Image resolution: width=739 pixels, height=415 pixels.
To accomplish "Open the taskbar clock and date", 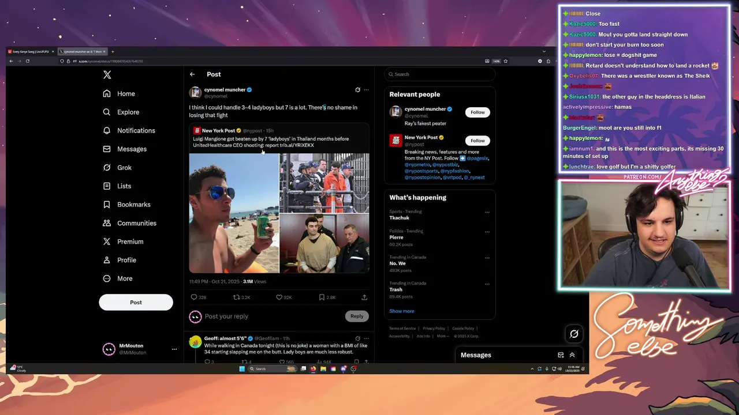I will [573, 369].
